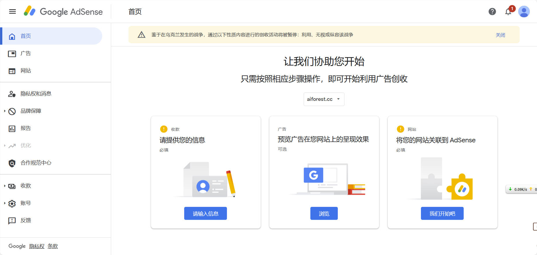
Task: Click the 浏览 button
Action: (324, 214)
